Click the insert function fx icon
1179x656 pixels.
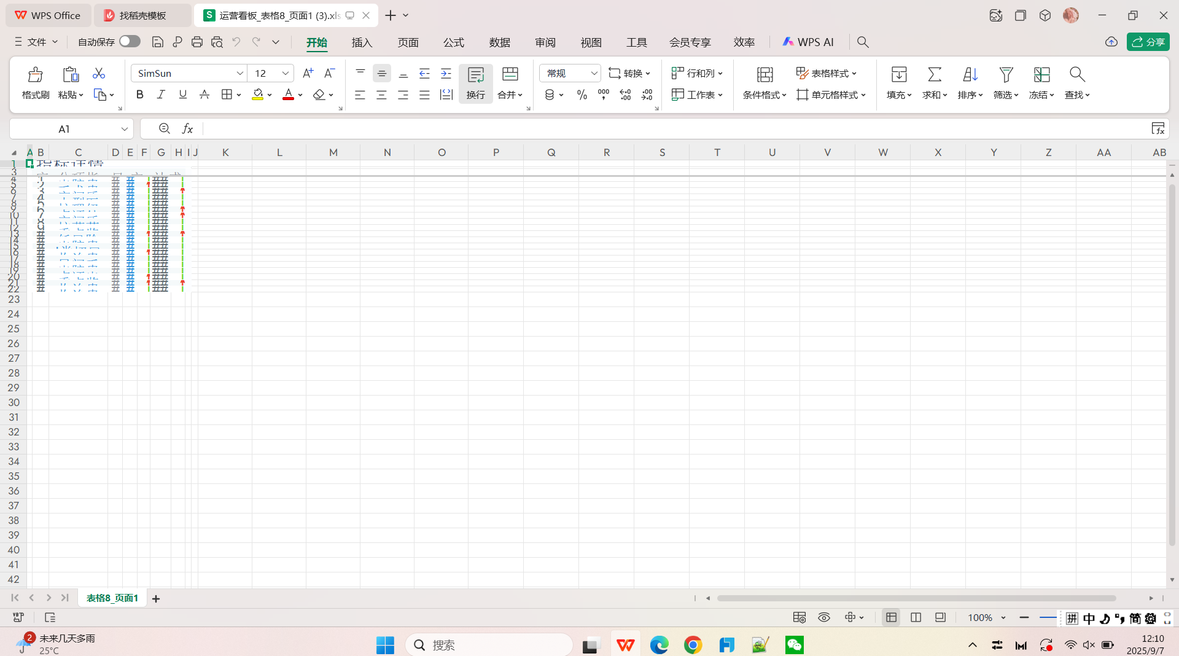[x=187, y=128]
